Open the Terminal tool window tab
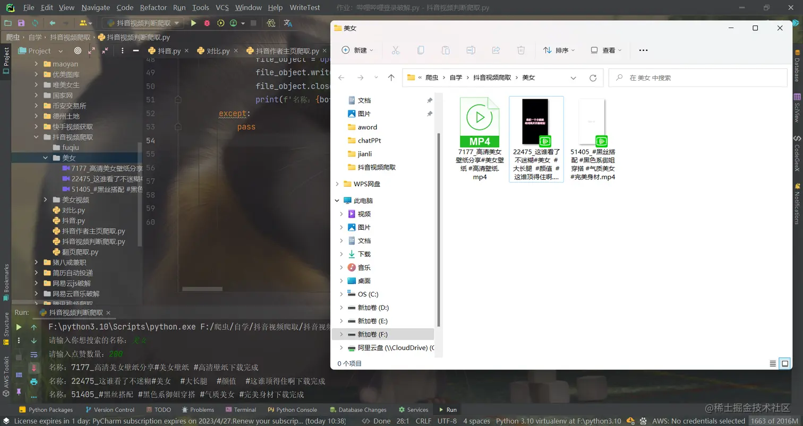 (241, 410)
